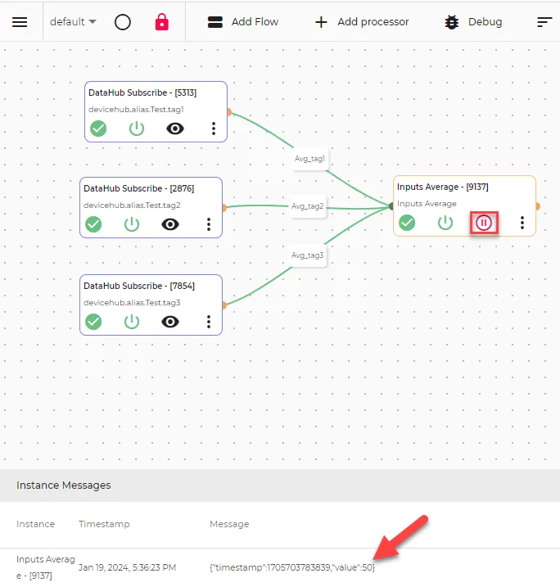
Task: Click green check on DataHub Subscribe [7854]
Action: click(93, 322)
